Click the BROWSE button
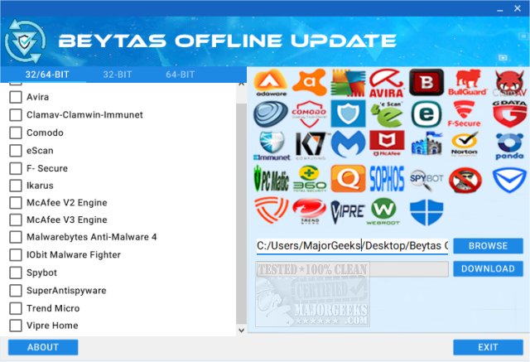Screen dimensions: 530x362 [x=488, y=246]
